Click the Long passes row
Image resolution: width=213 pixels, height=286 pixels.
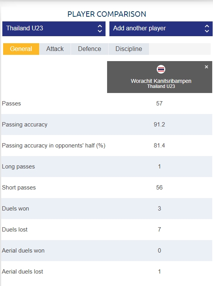(x=107, y=167)
